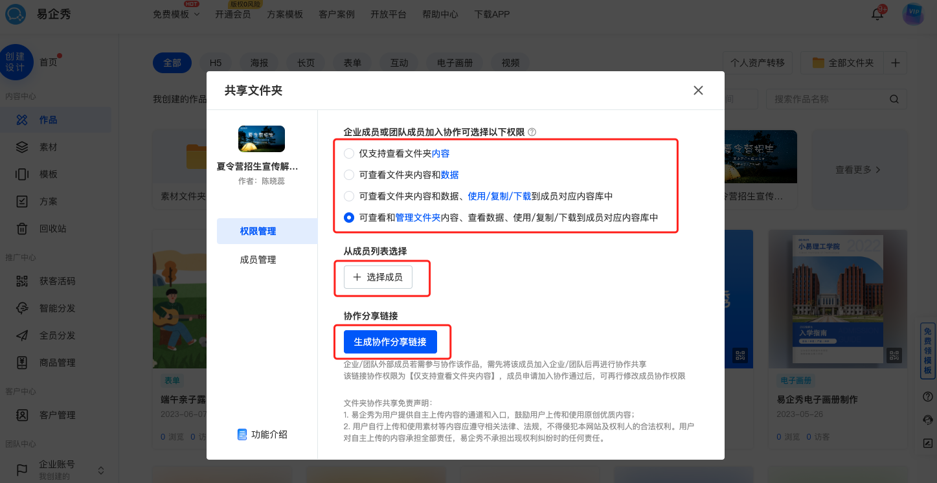Image resolution: width=937 pixels, height=483 pixels.
Task: Click the 创建设计 round button
Action: click(x=16, y=62)
